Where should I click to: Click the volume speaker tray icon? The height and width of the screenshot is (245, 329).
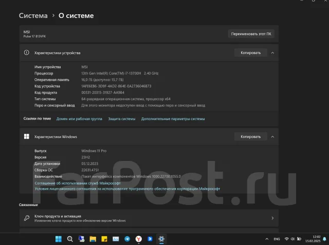[x=293, y=239]
